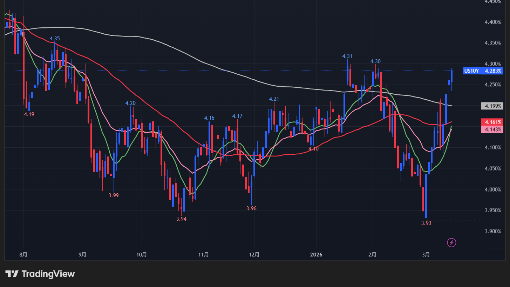Screen dimensions: 510x287
Task: Click the purple lightning bolt icon
Action: pos(452,242)
